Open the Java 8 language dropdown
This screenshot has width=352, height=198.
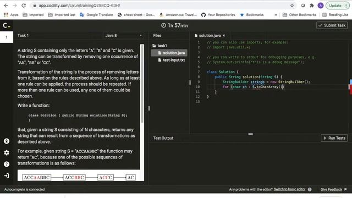[123, 35]
